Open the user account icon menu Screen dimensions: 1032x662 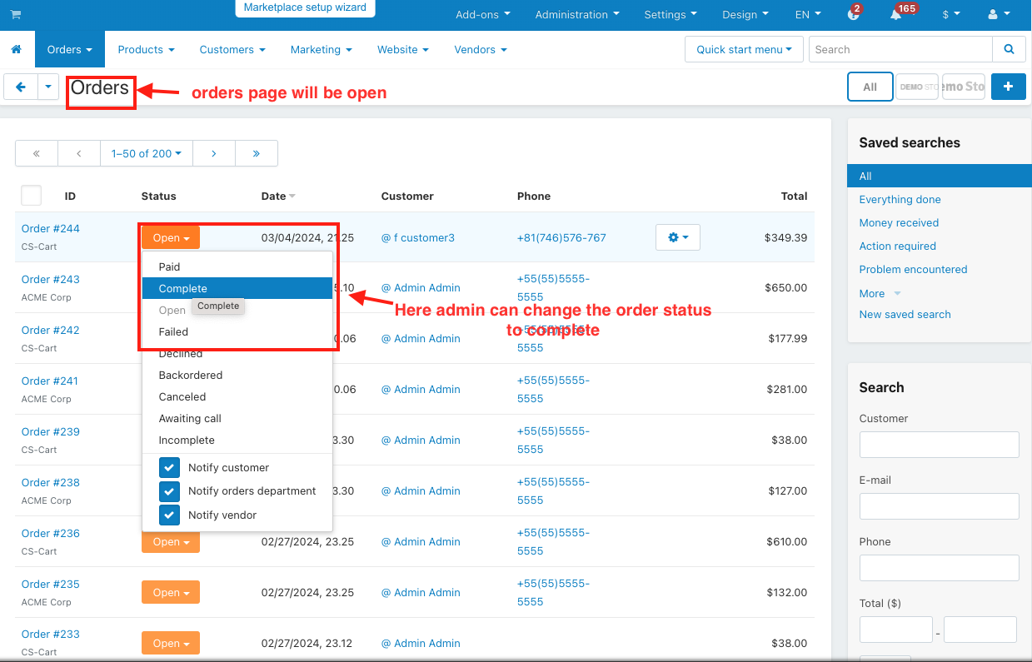pos(996,15)
